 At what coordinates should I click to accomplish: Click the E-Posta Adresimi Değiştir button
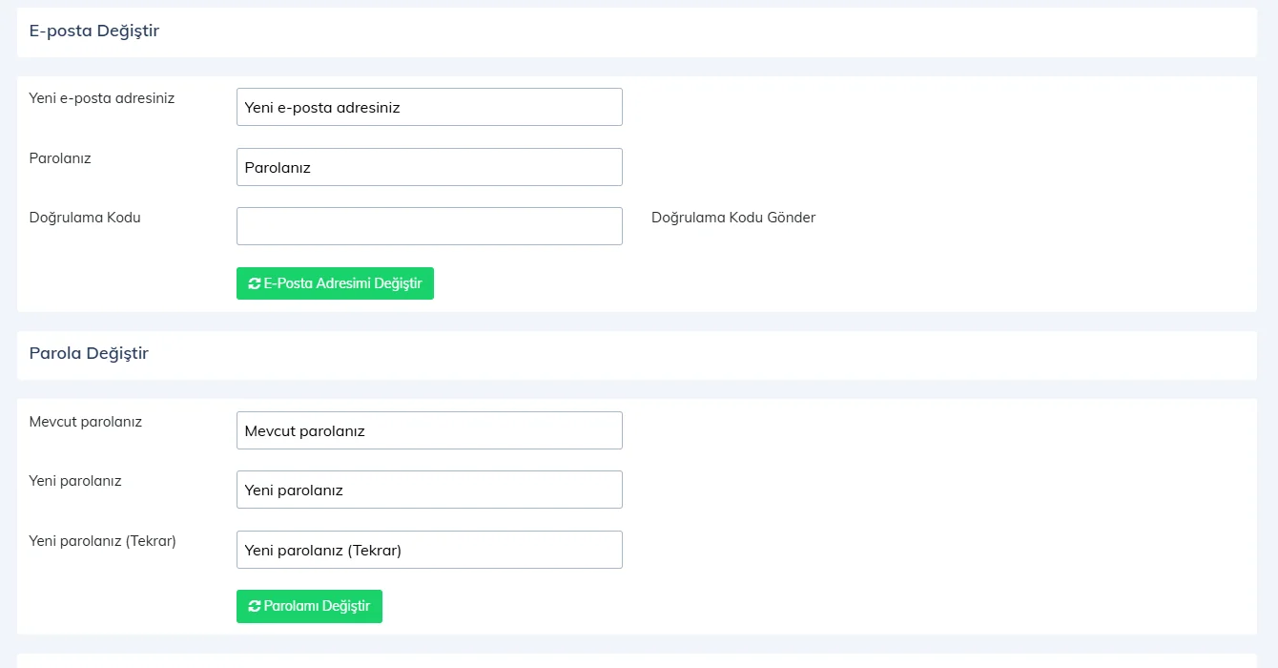click(x=335, y=283)
